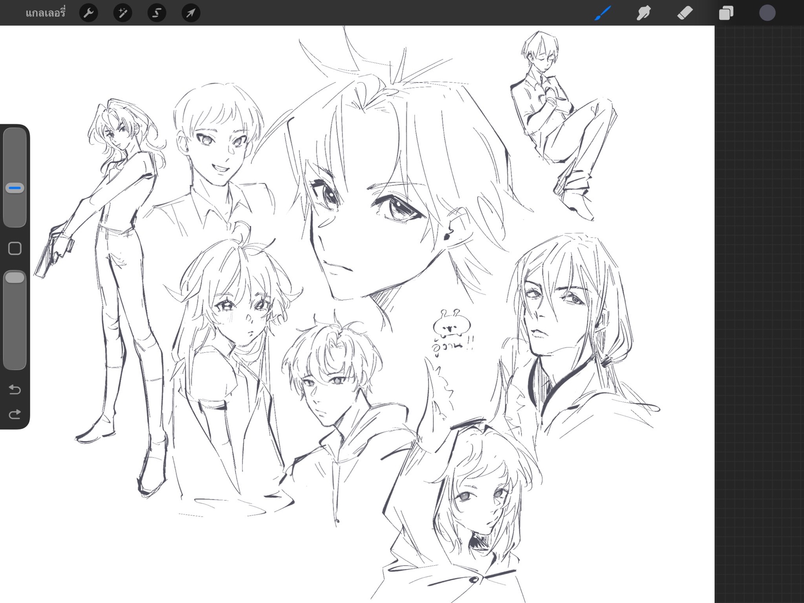Click the brush size slider handle

pos(15,188)
